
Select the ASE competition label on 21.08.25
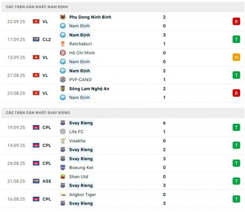(47, 181)
